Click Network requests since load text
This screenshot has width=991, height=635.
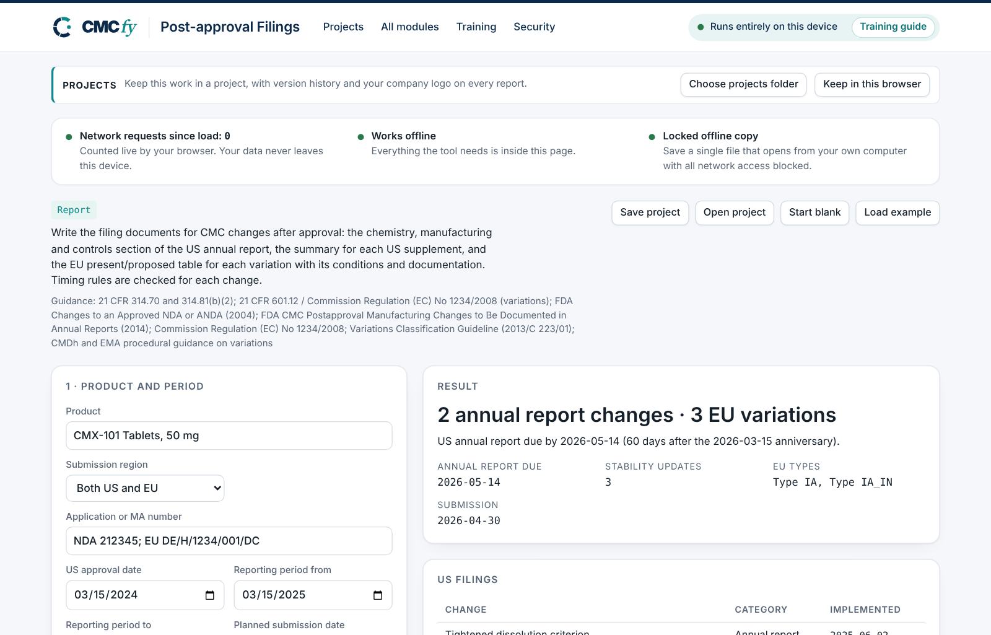[x=155, y=136]
